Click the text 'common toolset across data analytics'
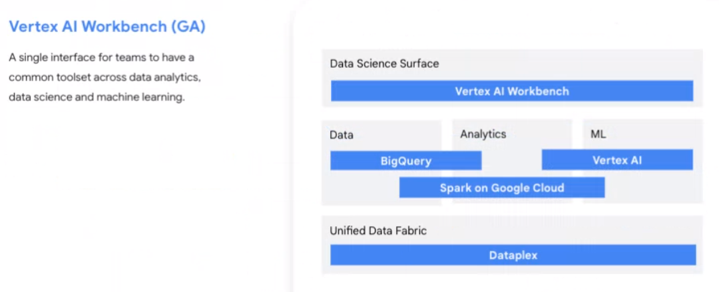 [x=105, y=77]
